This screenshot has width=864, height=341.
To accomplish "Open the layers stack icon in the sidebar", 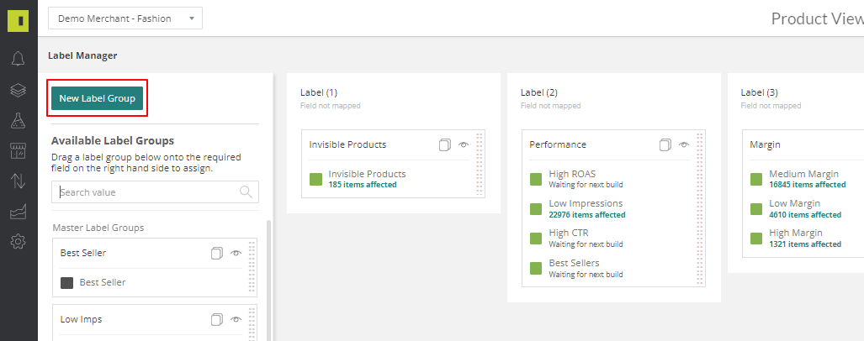I will pos(19,90).
